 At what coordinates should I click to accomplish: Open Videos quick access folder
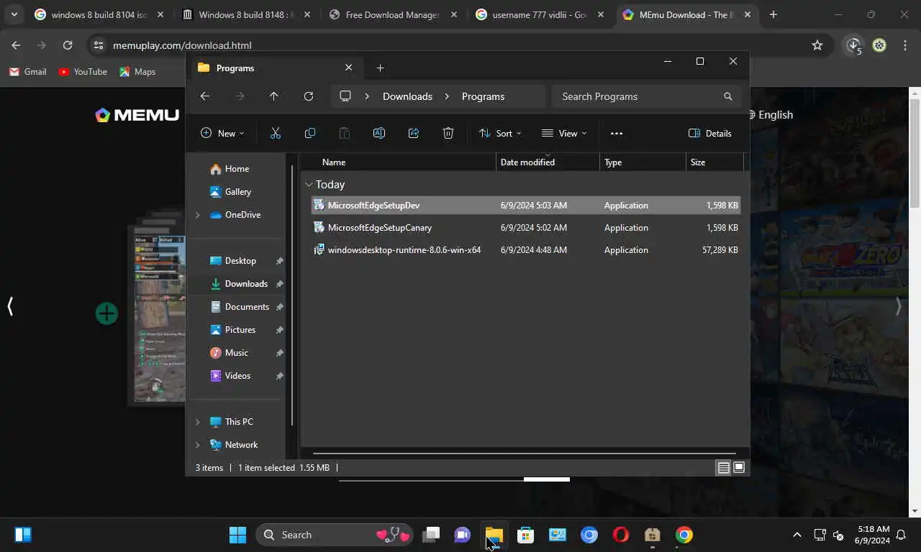239,376
